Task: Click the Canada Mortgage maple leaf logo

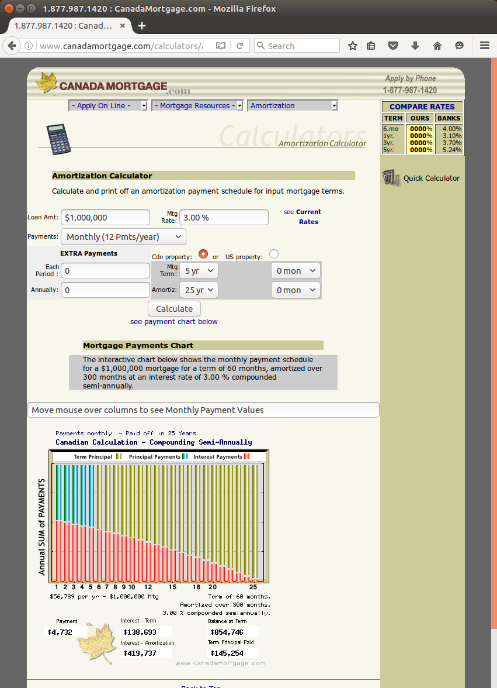Action: (x=47, y=83)
